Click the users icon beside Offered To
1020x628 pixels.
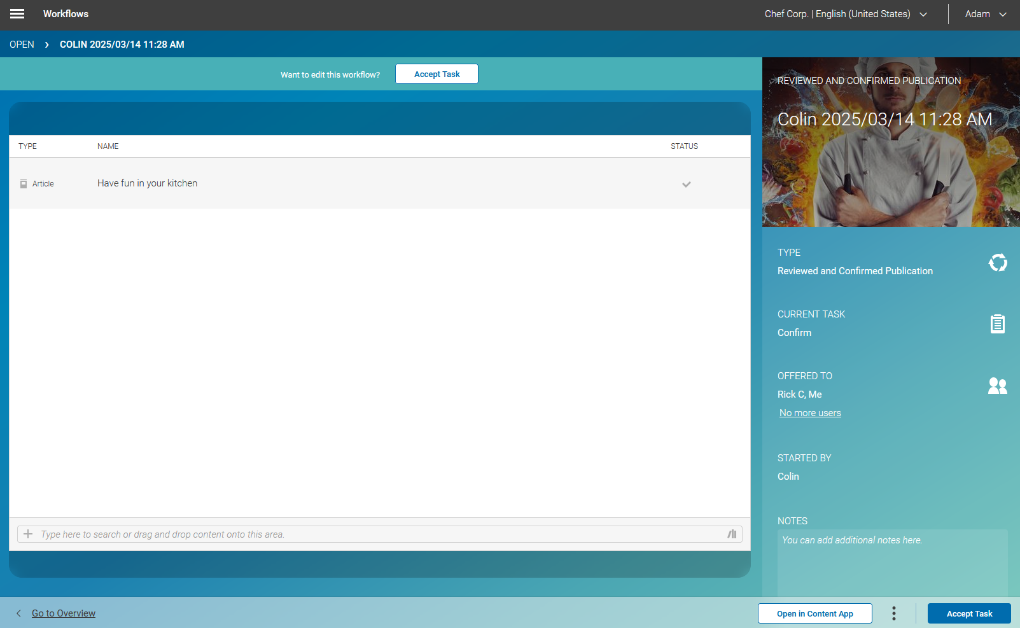[x=997, y=385]
